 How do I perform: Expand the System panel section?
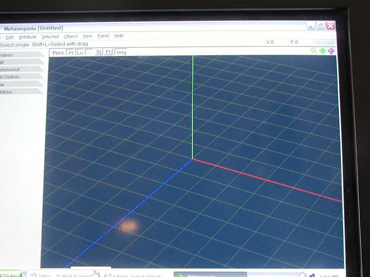click(x=22, y=55)
